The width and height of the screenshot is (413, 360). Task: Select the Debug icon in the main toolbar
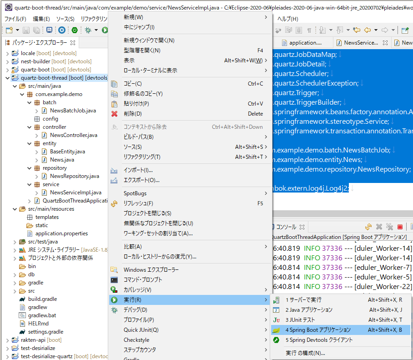88,31
